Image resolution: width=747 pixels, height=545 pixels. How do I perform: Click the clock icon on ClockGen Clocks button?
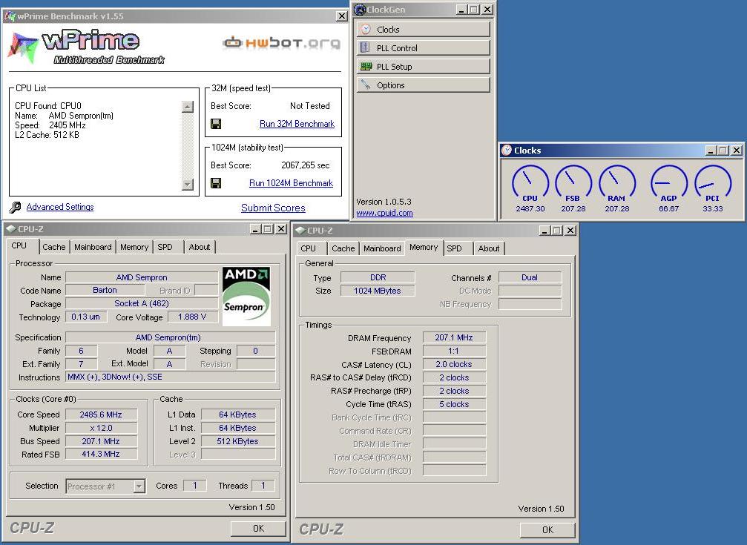[x=366, y=29]
